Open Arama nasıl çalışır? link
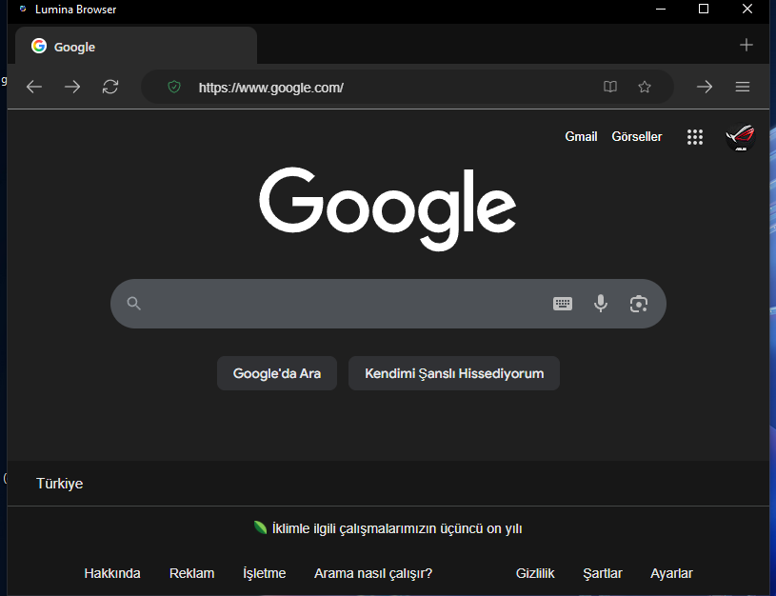The width and height of the screenshot is (776, 596). [x=373, y=573]
